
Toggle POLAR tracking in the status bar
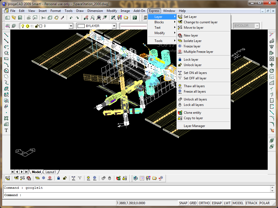click(264, 203)
